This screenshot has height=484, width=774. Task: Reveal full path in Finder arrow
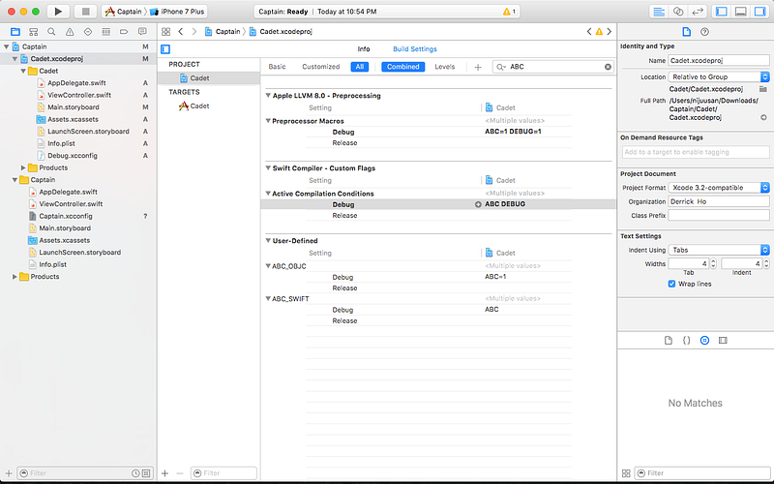click(x=763, y=117)
